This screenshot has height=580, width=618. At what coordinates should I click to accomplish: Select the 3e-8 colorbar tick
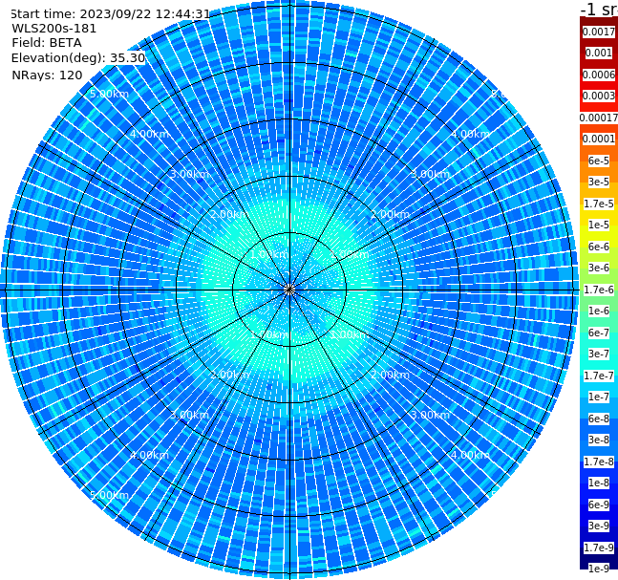pyautogui.click(x=599, y=440)
